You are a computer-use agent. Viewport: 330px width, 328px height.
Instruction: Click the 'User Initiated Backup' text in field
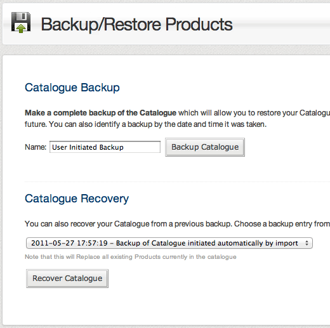click(88, 147)
